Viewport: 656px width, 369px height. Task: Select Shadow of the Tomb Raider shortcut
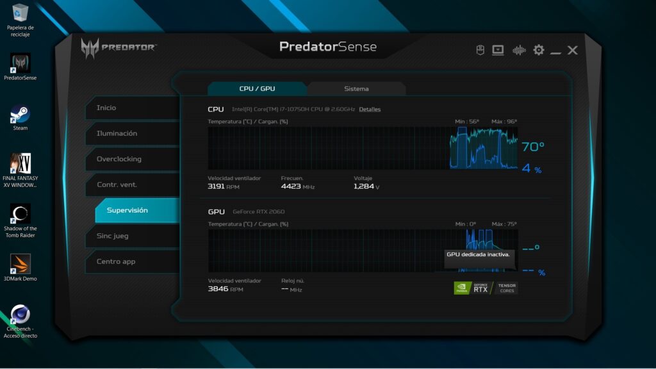coord(20,221)
